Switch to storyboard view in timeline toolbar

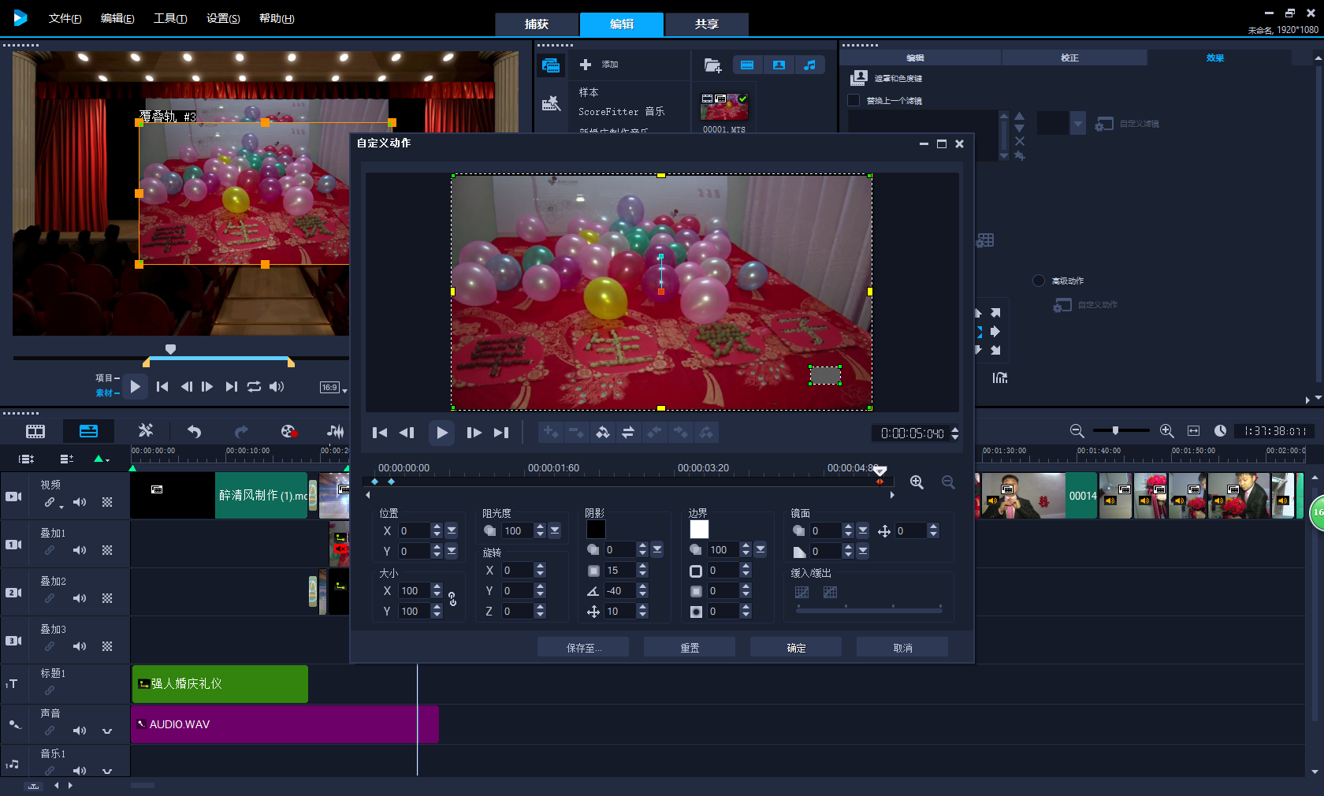point(35,431)
